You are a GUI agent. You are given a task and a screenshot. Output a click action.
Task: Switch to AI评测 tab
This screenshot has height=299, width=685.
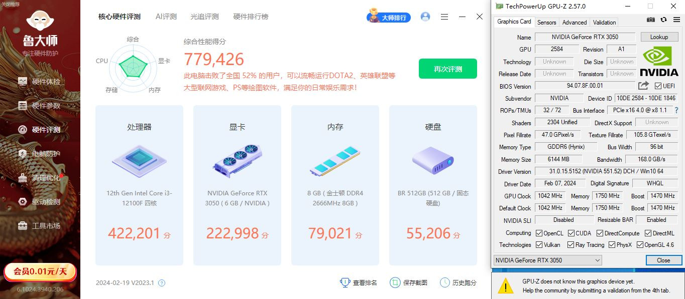[166, 17]
